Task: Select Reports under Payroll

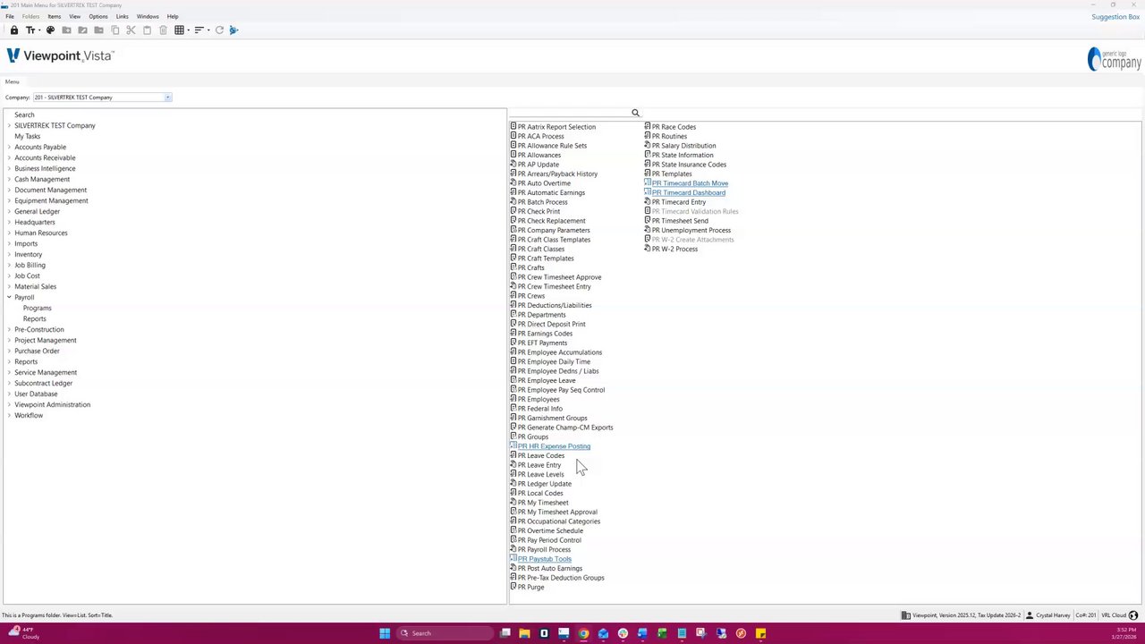Action: pos(34,318)
